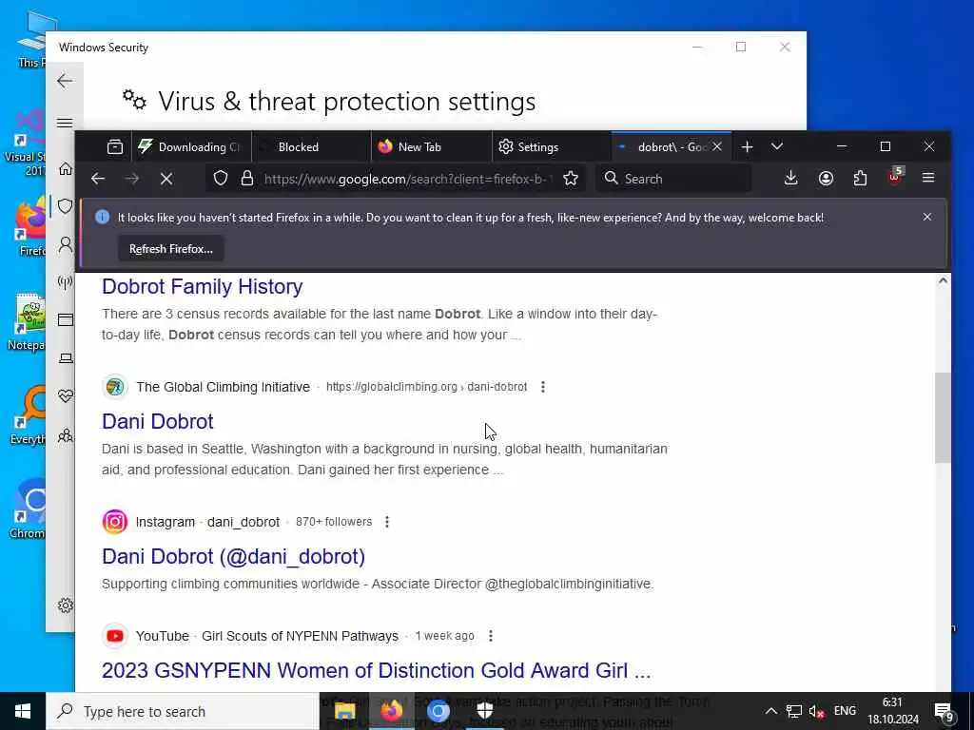Show hidden system tray icons
This screenshot has height=730, width=974.
pos(770,711)
